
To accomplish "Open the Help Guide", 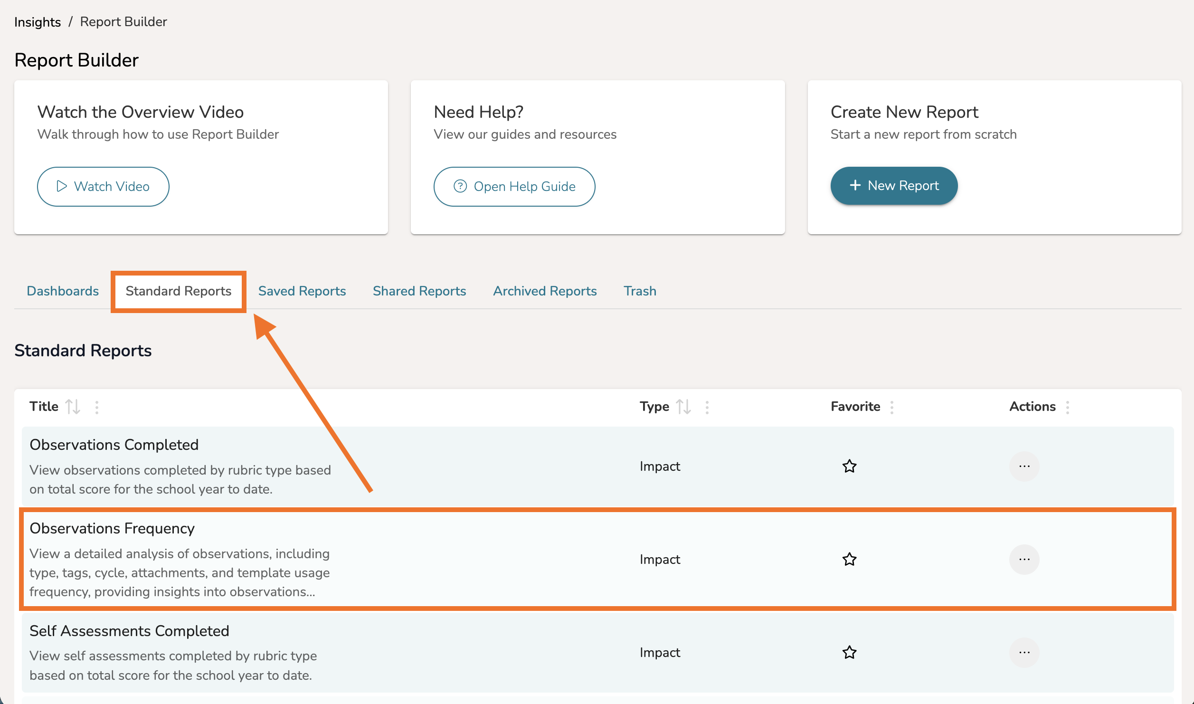I will point(514,186).
